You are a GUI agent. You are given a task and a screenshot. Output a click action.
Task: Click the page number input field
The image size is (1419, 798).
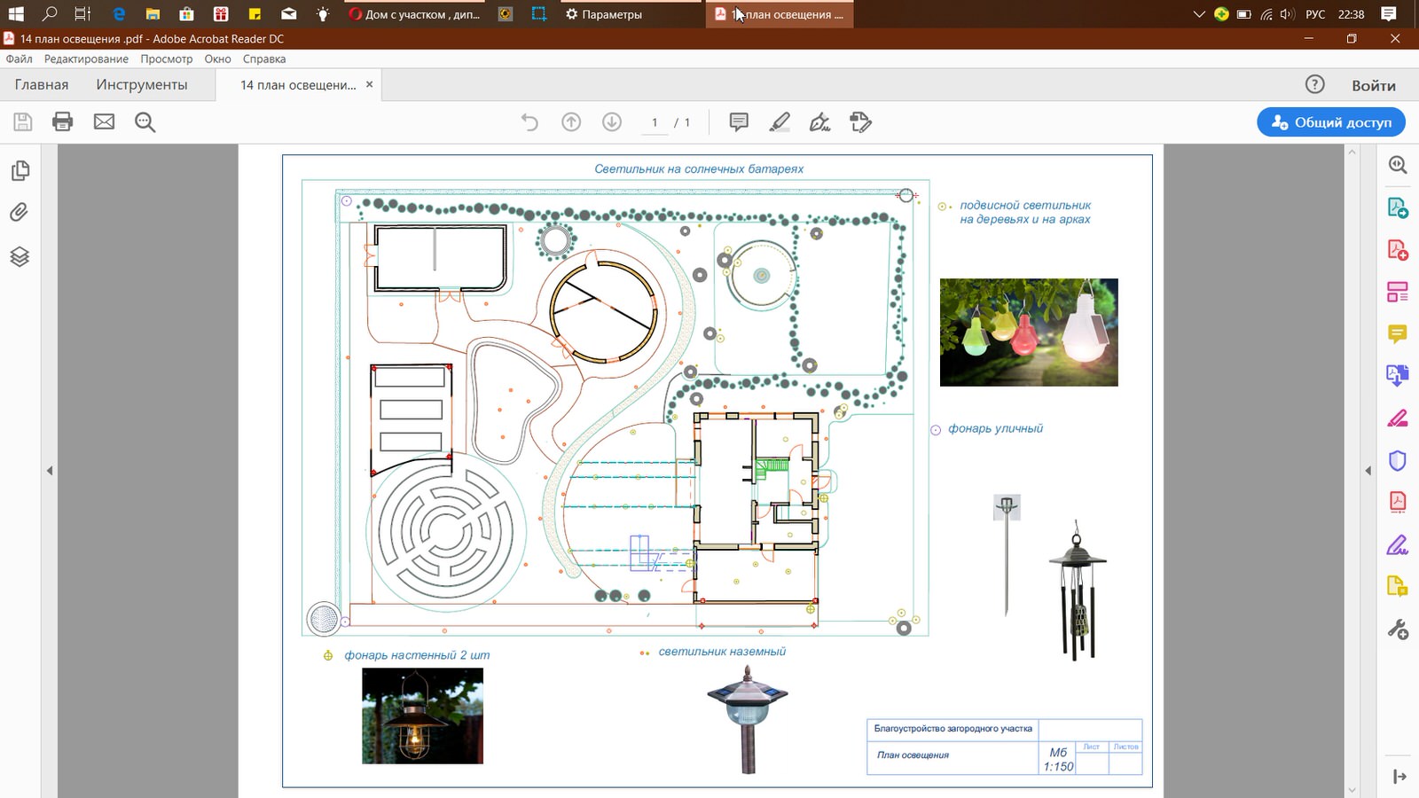tap(655, 122)
